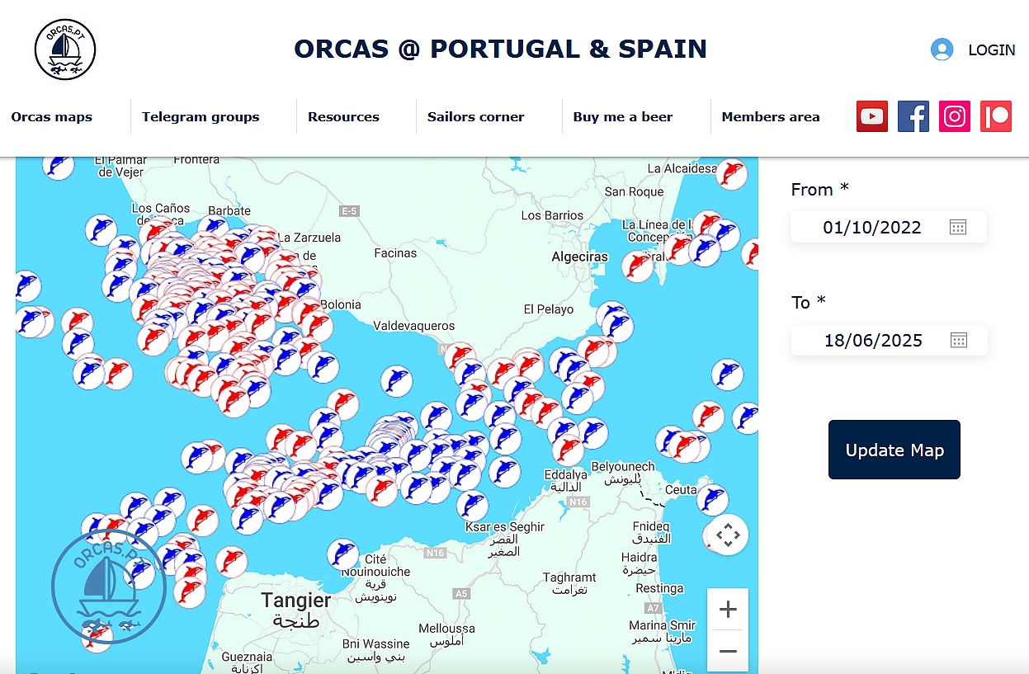Click the LOGIN link
Screen dimensions: 1029x674
(x=992, y=49)
